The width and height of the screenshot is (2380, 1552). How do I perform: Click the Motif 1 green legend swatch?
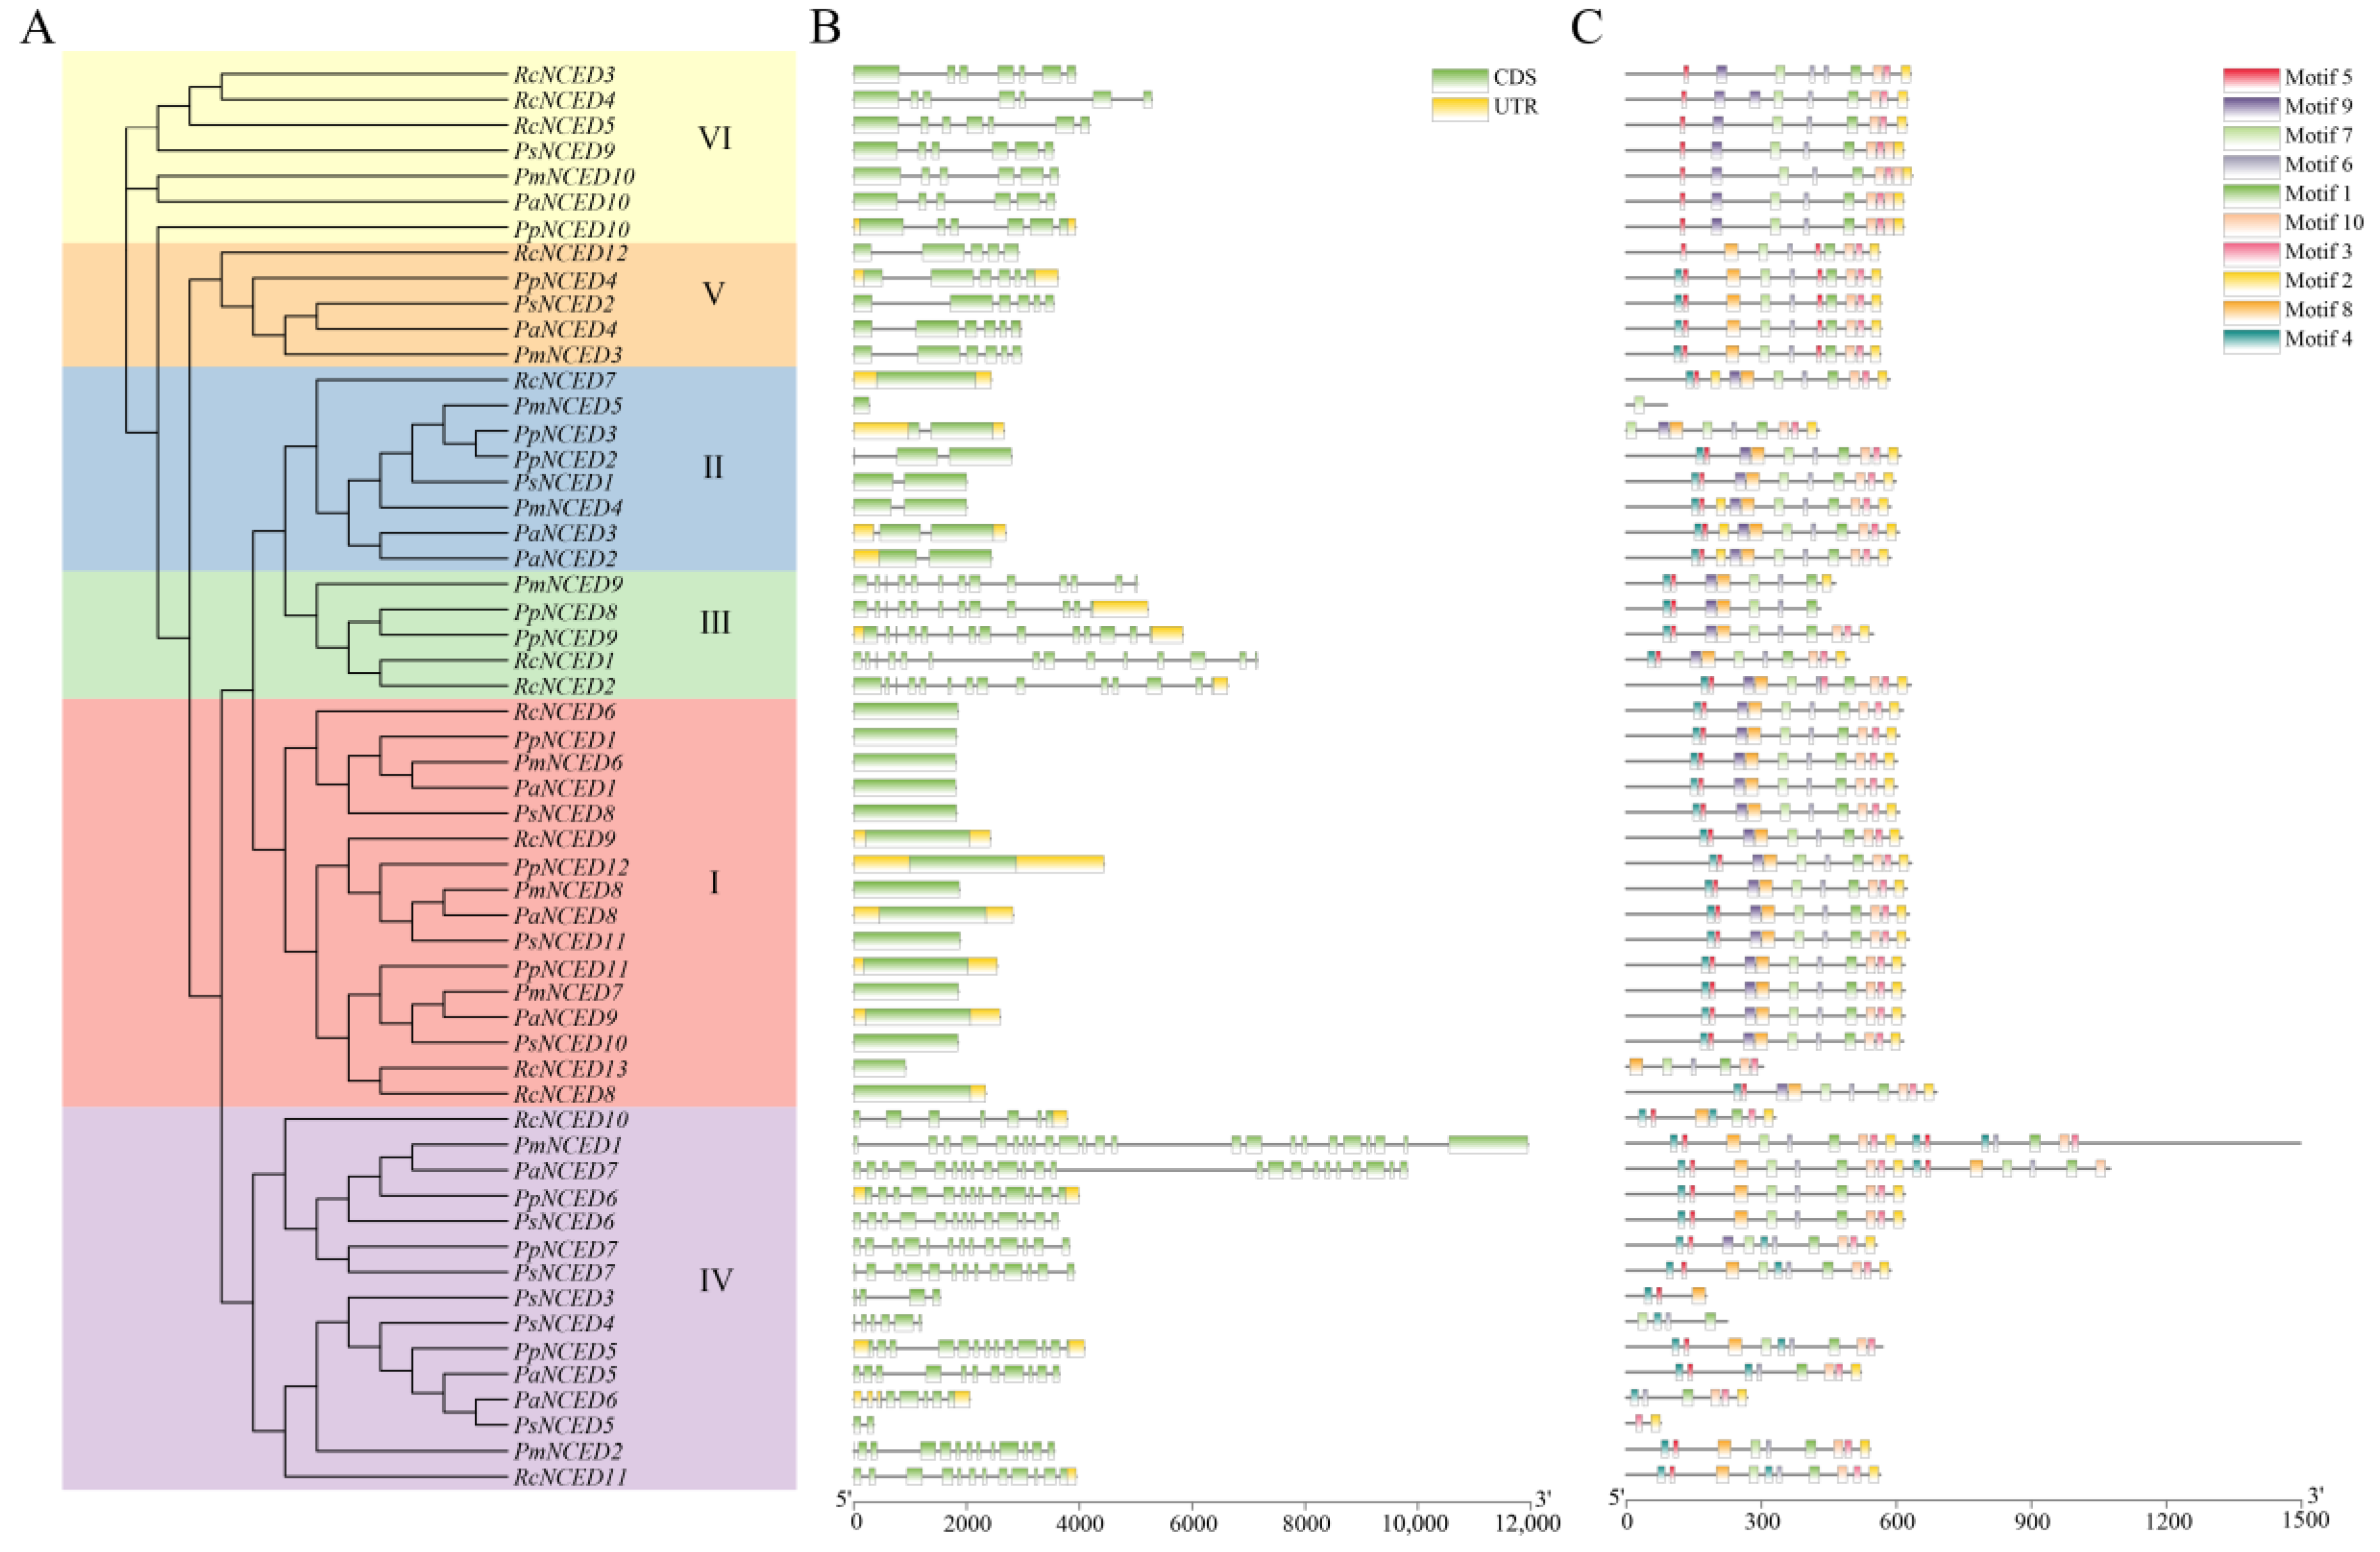tap(2251, 195)
